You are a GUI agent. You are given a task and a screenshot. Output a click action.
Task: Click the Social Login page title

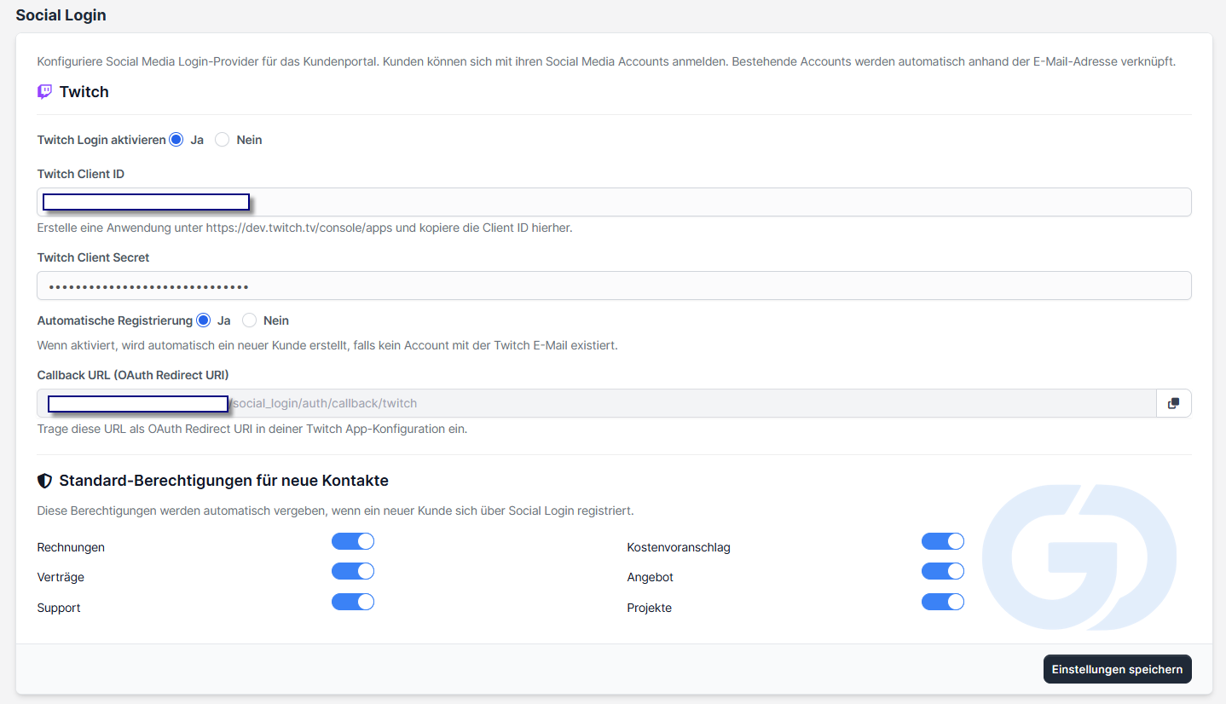pos(61,14)
